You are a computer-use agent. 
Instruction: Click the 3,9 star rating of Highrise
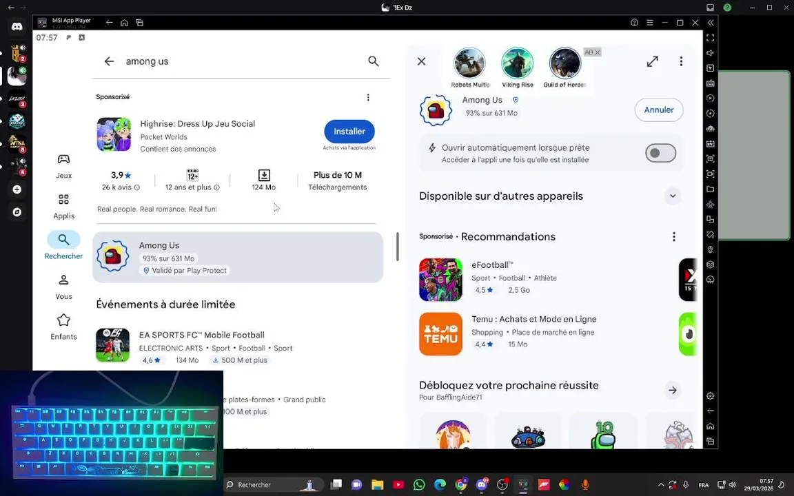[x=121, y=175]
